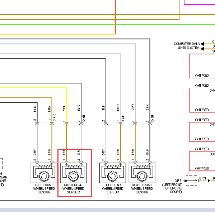Click BLK label on Right Front sensor pin 2
Image resolution: width=215 pixels, height=212 pixels.
(x=147, y=152)
